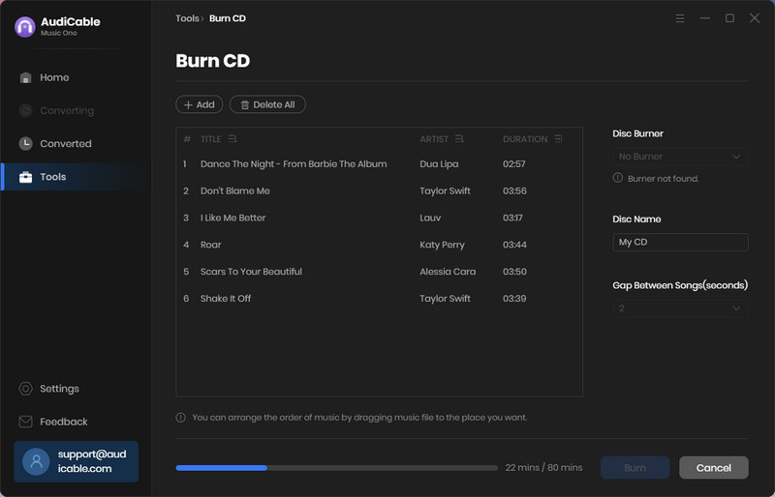This screenshot has width=775, height=497.
Task: Click the 22 mins / 80 mins label
Action: pos(543,468)
